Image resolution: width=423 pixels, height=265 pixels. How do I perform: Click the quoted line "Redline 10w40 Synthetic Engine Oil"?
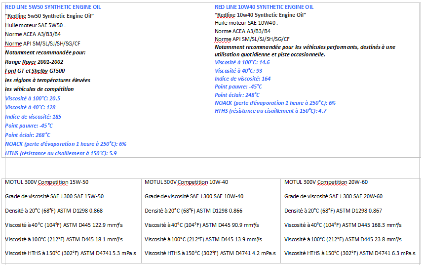coord(260,15)
